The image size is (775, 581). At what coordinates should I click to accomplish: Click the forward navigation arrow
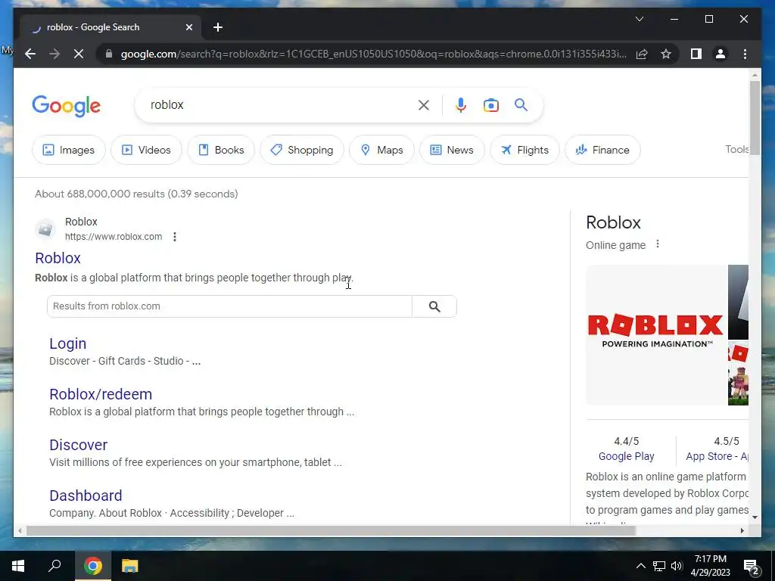pyautogui.click(x=54, y=54)
